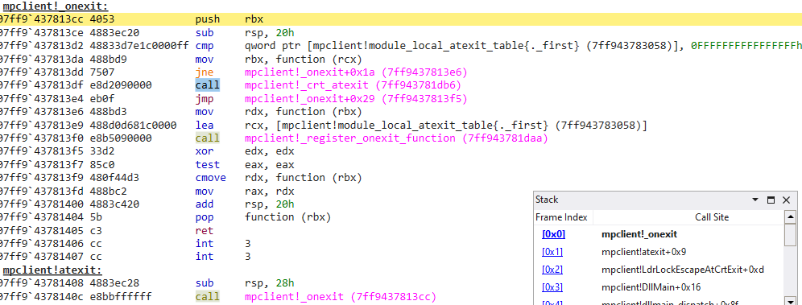Click the cmp qword ptr module_local_atexit_table operand
This screenshot has height=305, width=802.
pyautogui.click(x=465, y=46)
